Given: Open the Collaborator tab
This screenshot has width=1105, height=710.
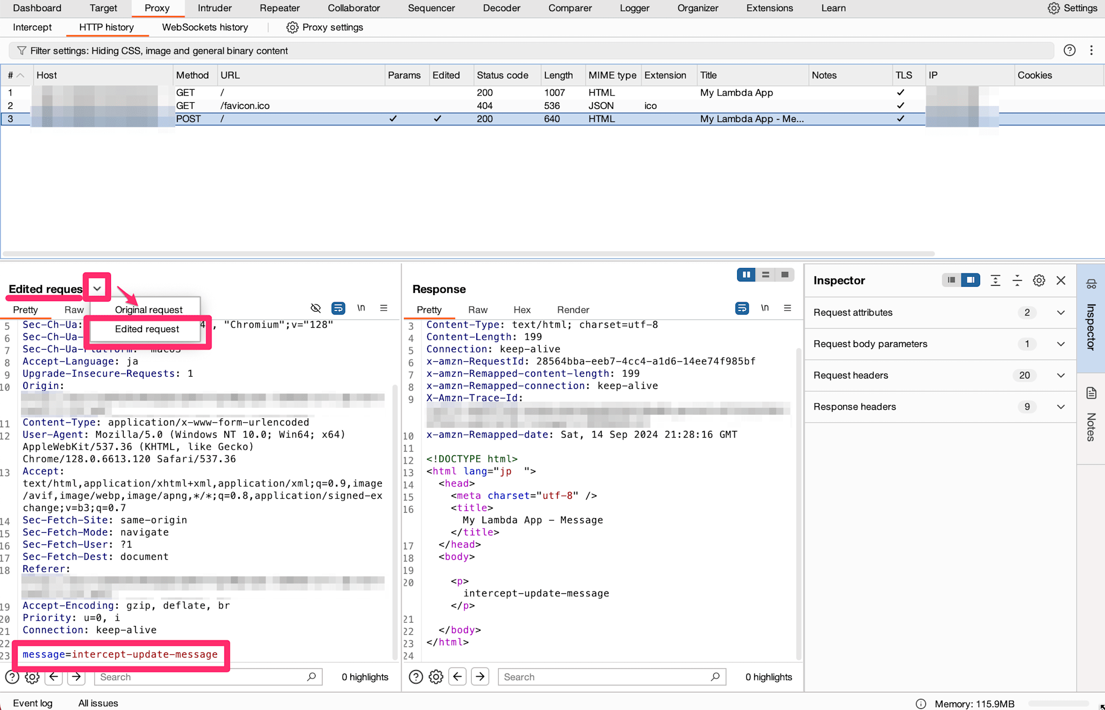Looking at the screenshot, I should (354, 8).
